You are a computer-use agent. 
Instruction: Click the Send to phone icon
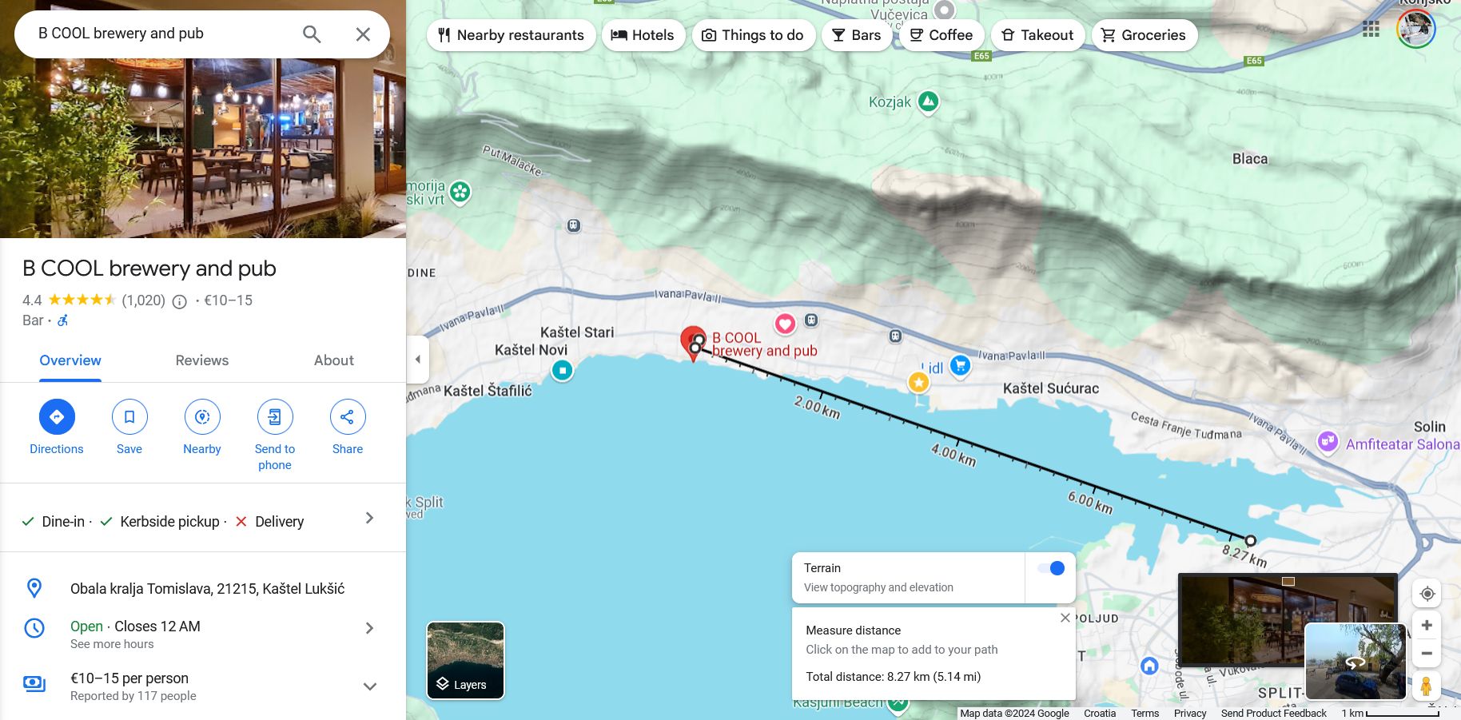[275, 417]
